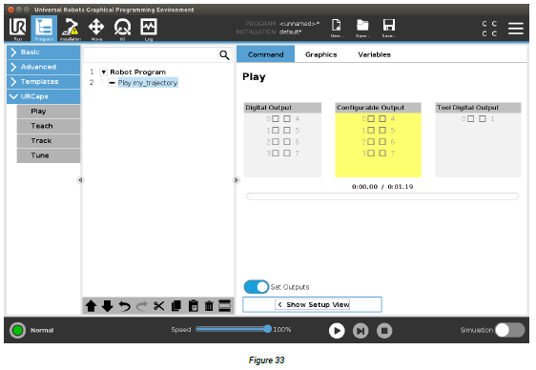Image resolution: width=536 pixels, height=370 pixels.
Task: Expand the Basic section
Action: pos(44,52)
